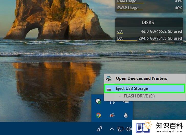Click D:\ disk label in widget
186x135 pixels.
click(120, 38)
